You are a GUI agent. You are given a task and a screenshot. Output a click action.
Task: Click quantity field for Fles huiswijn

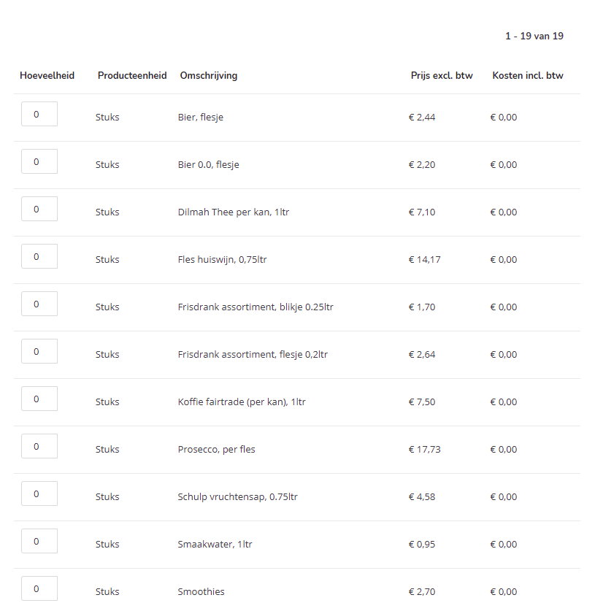click(39, 256)
